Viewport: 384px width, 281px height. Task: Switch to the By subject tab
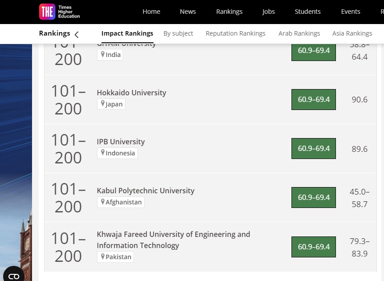coord(178,33)
